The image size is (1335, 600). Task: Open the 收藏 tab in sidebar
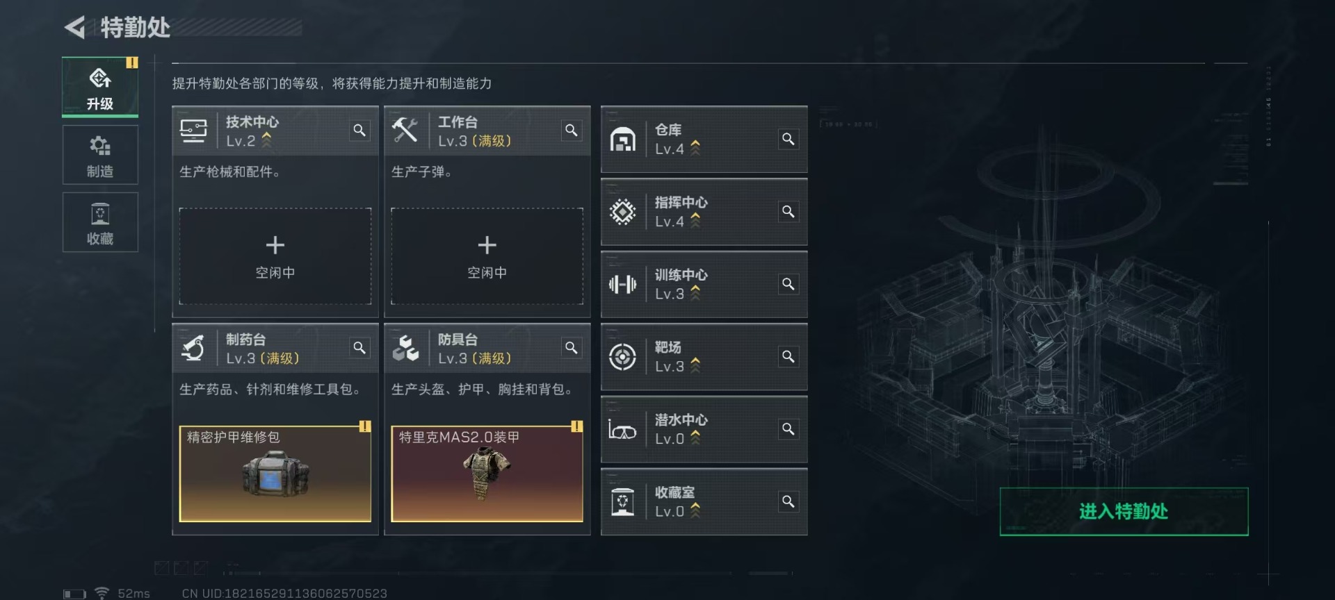tap(100, 222)
